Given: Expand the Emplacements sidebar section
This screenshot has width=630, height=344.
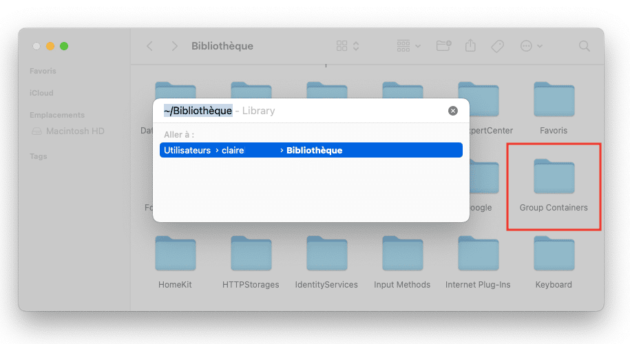Looking at the screenshot, I should click(x=57, y=115).
